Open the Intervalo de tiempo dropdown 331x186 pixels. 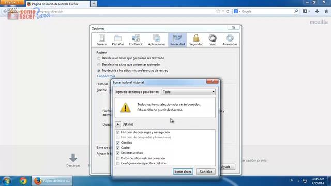pos(188,92)
